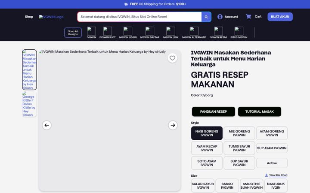Image resolution: width=310 pixels, height=193 pixels.
Task: Click the Cart text link
Action: pyautogui.click(x=258, y=17)
